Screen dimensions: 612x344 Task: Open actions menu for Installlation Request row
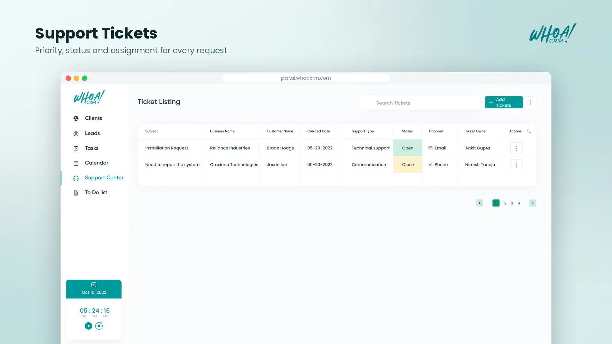pyautogui.click(x=516, y=148)
